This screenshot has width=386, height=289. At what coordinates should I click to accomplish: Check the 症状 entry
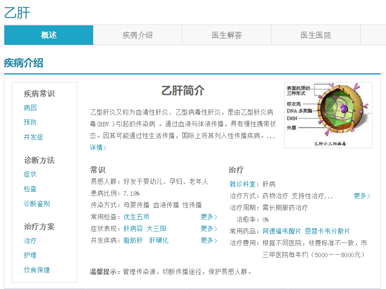(30, 174)
